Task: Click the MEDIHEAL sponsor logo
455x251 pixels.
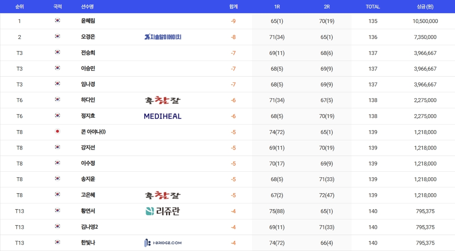Action: point(163,116)
